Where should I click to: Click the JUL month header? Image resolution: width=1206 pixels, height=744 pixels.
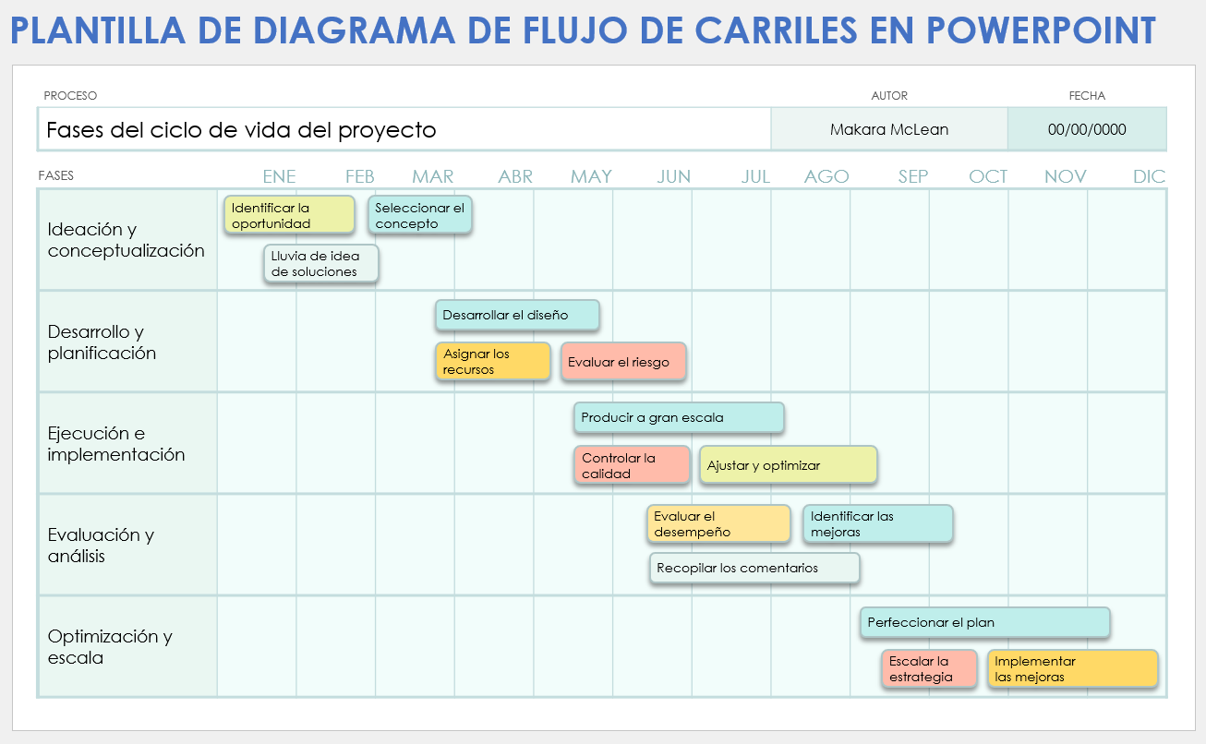[x=755, y=176]
